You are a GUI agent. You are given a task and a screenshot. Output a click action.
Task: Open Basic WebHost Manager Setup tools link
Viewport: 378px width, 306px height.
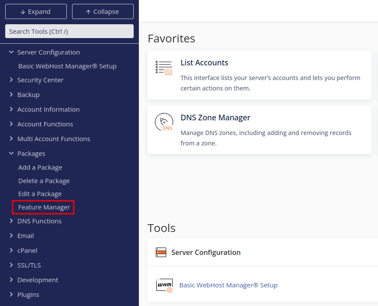coord(228,285)
